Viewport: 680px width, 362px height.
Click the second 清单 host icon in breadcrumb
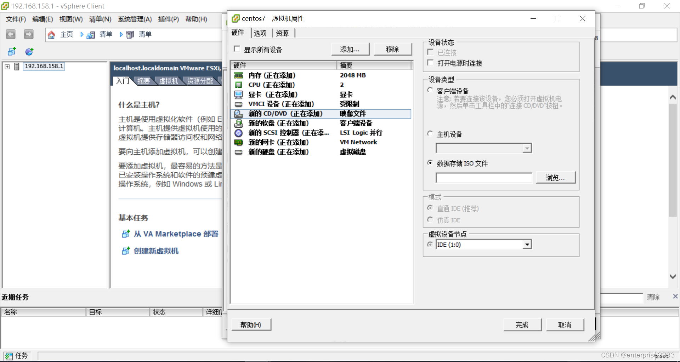point(130,35)
